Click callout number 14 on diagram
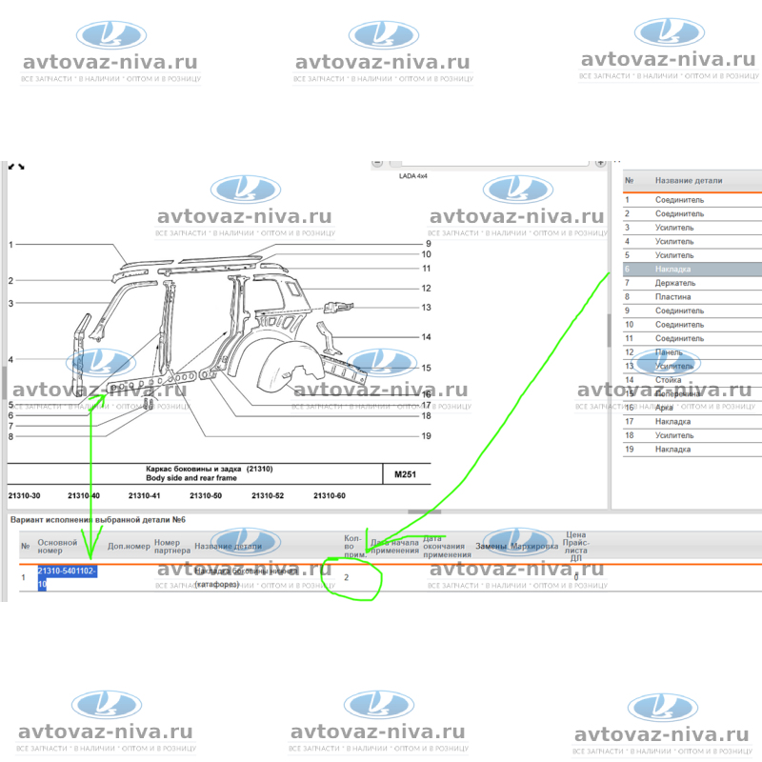This screenshot has width=762, height=762. (426, 337)
